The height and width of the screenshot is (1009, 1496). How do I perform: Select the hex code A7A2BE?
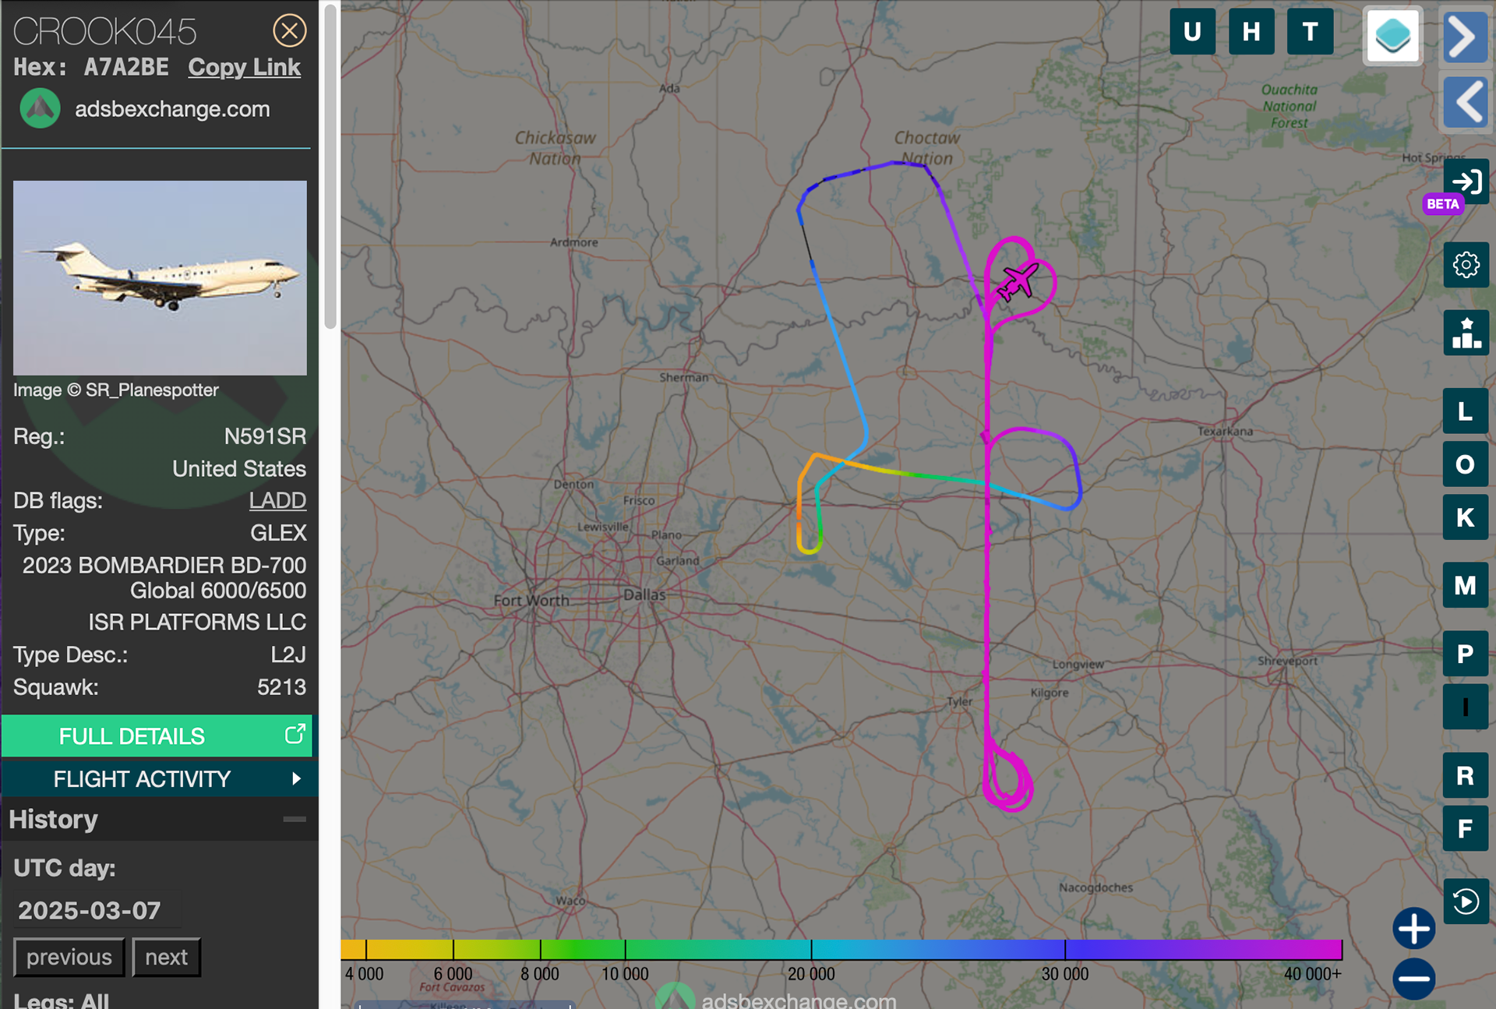[x=126, y=68]
